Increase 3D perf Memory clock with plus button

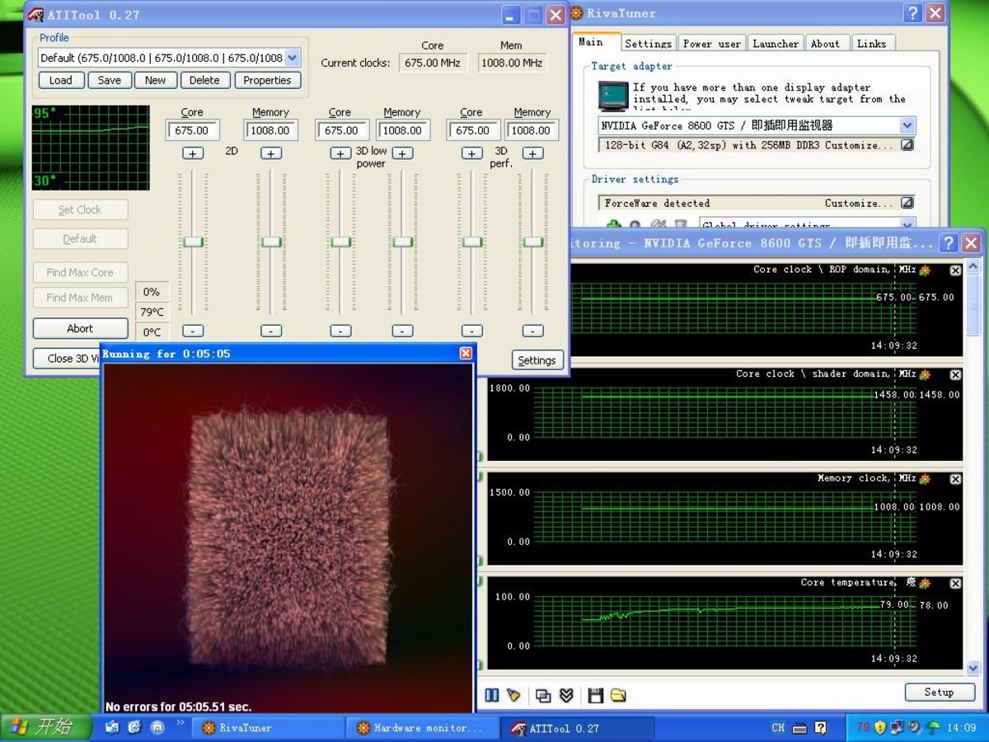(532, 153)
